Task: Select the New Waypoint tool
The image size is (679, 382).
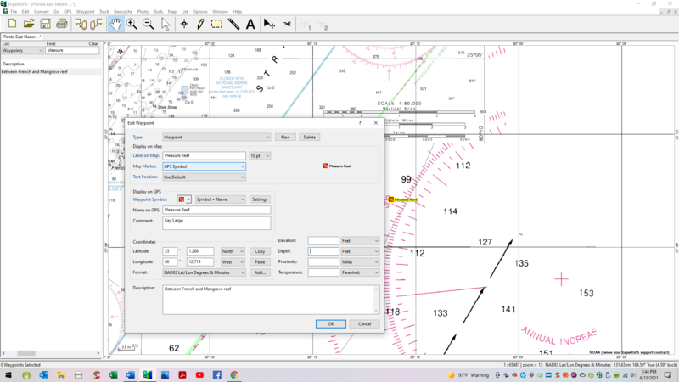Action: coord(184,25)
